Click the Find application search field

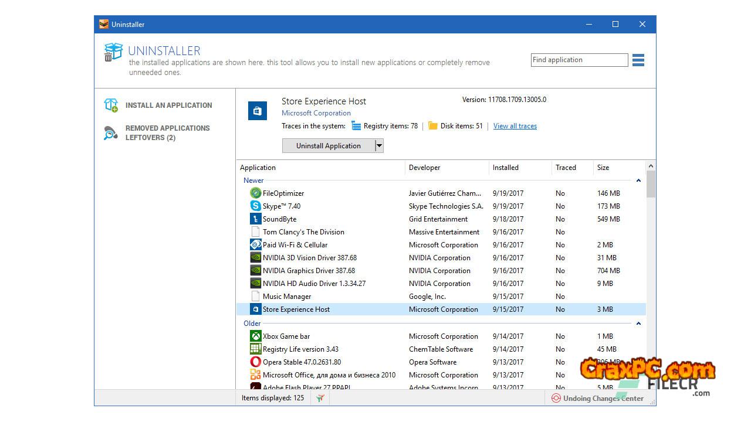579,60
